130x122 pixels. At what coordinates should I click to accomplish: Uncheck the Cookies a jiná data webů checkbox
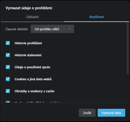8,79
